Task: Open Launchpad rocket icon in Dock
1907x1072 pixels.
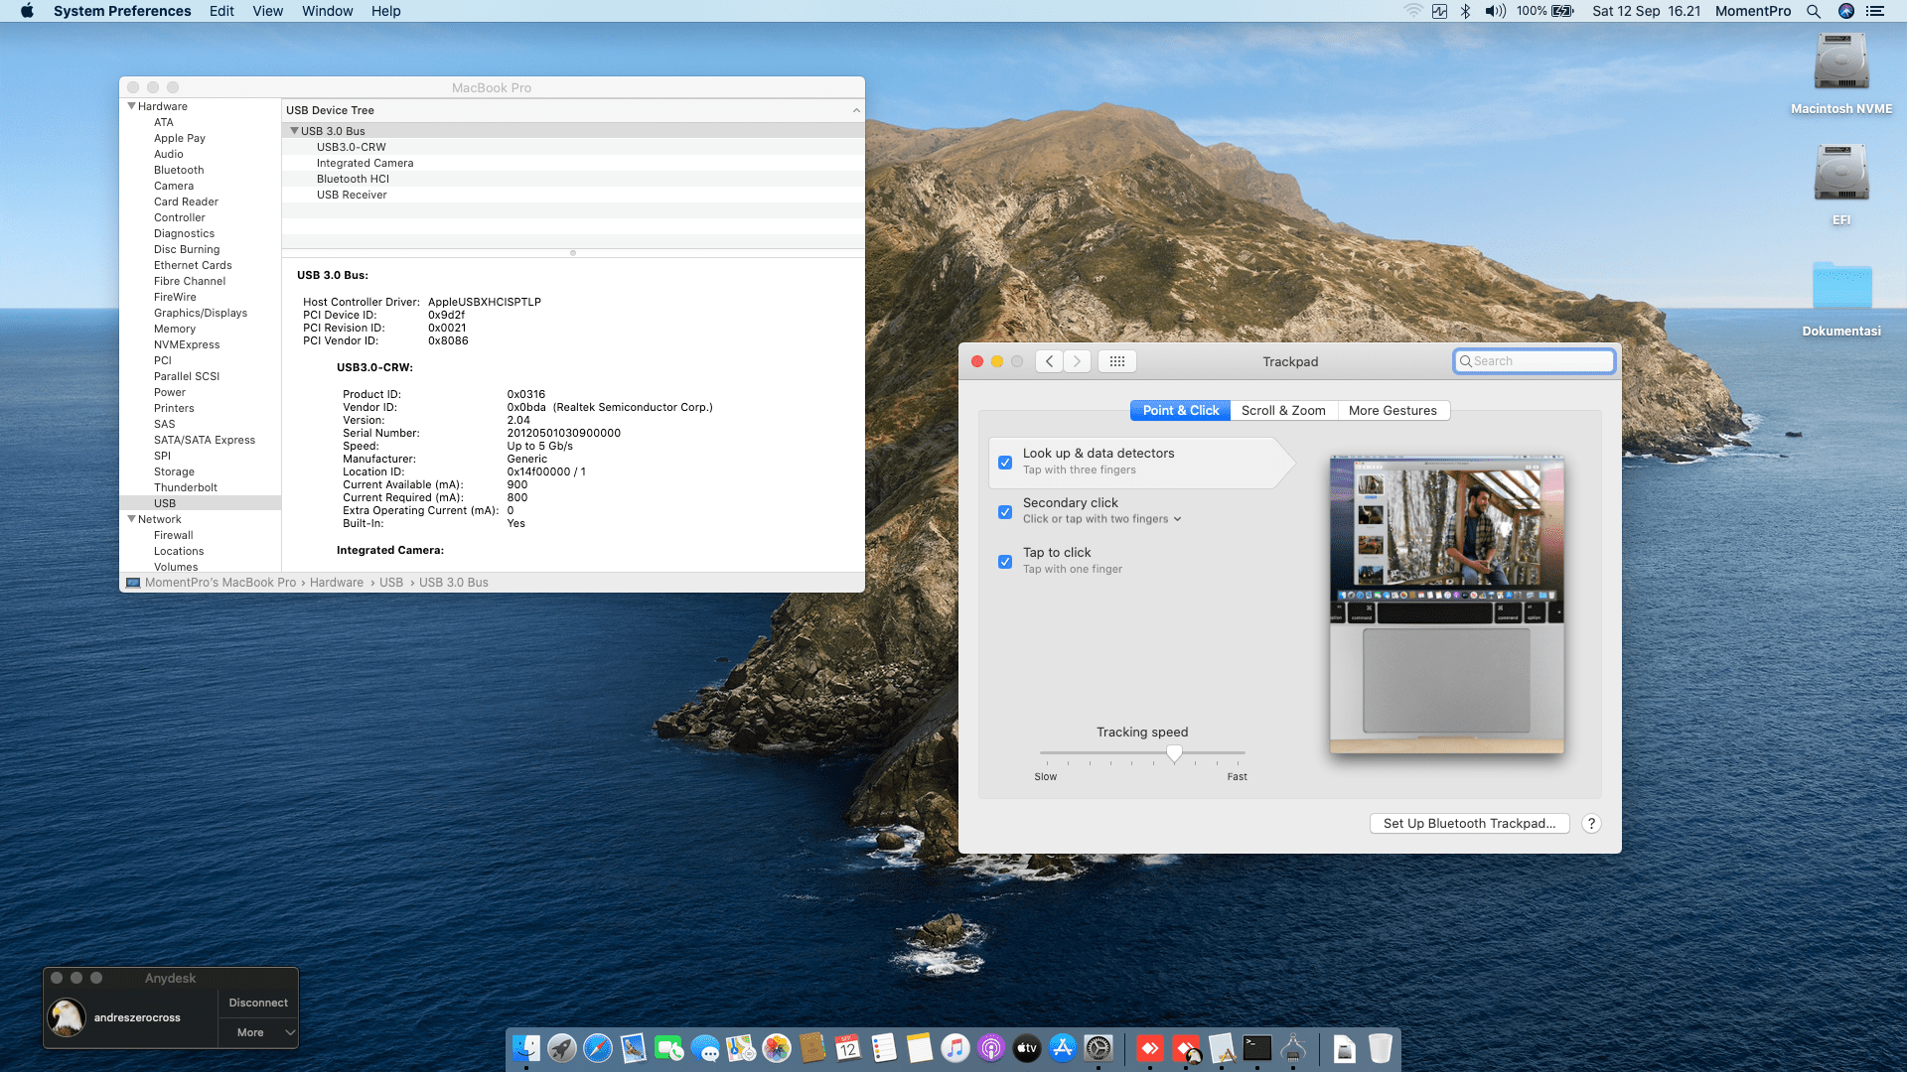Action: pos(562,1048)
